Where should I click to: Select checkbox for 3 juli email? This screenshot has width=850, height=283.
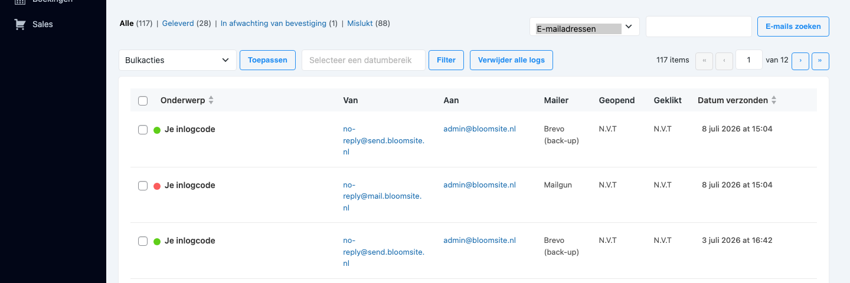[143, 241]
